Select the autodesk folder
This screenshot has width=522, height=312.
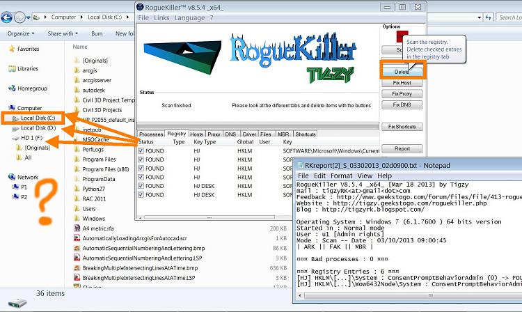click(x=93, y=91)
